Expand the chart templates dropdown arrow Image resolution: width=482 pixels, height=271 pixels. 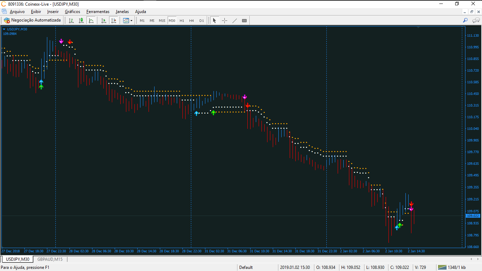tap(131, 20)
